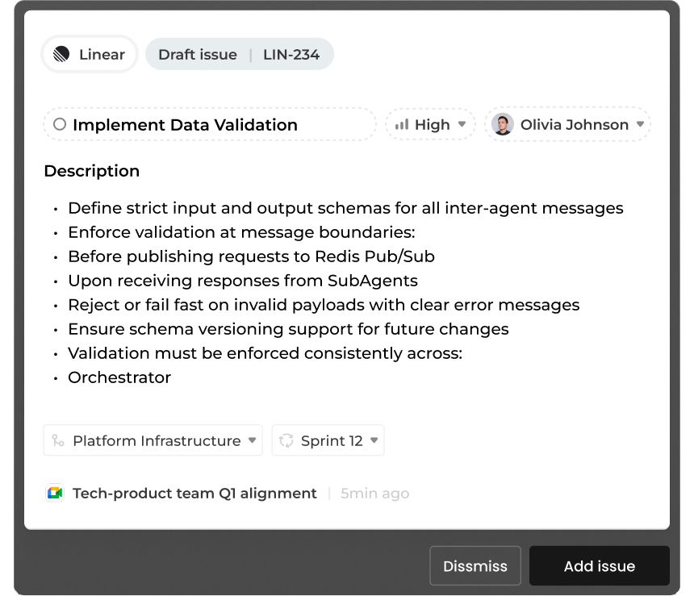
Task: Expand the High priority dropdown arrow
Action: click(x=462, y=124)
